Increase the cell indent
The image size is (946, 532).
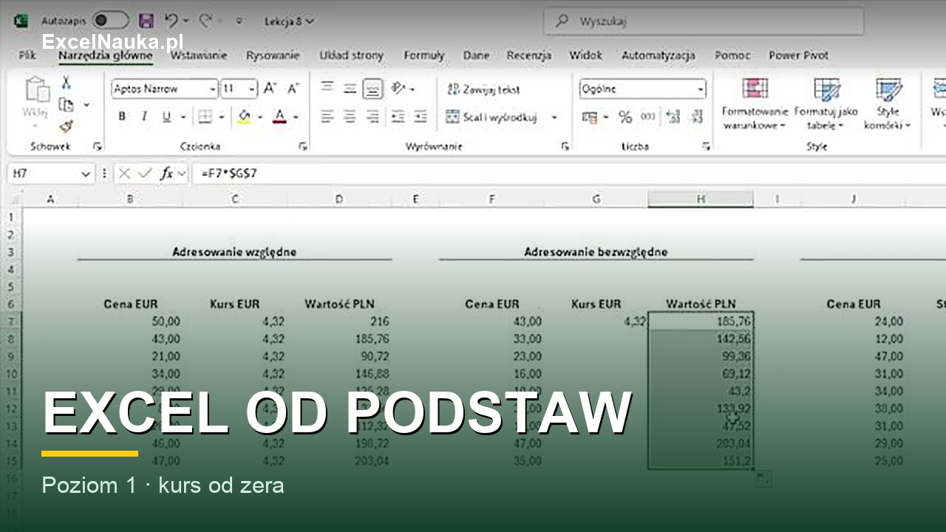click(x=421, y=117)
